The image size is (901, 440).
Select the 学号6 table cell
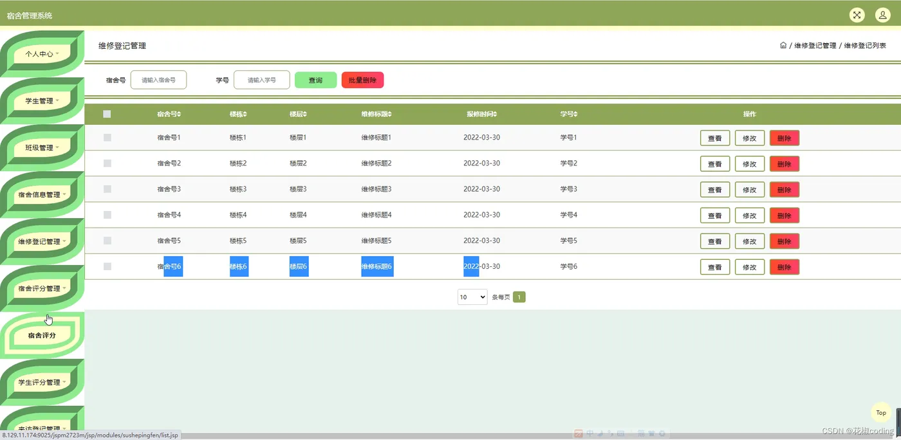point(568,266)
